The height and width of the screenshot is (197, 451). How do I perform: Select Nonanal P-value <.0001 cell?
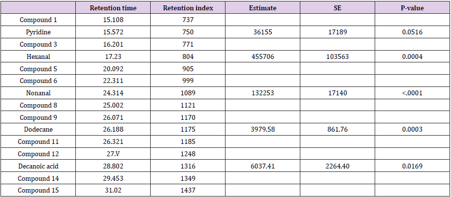[412, 93]
